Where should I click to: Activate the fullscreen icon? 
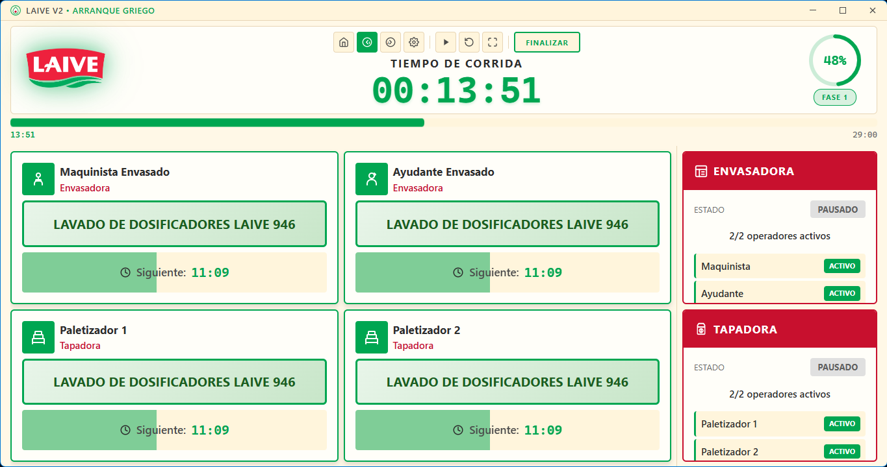pyautogui.click(x=492, y=42)
